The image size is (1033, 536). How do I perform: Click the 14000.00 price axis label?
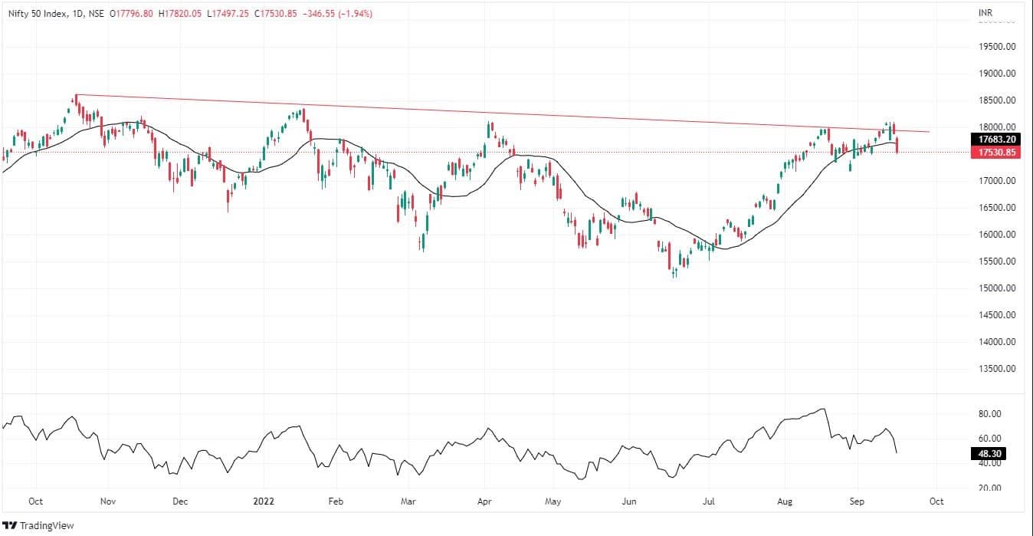[x=999, y=342]
